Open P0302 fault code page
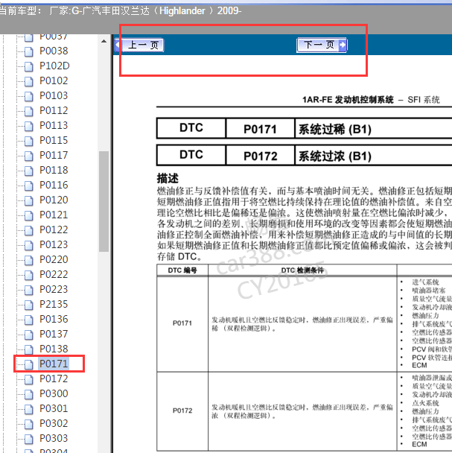 54,423
